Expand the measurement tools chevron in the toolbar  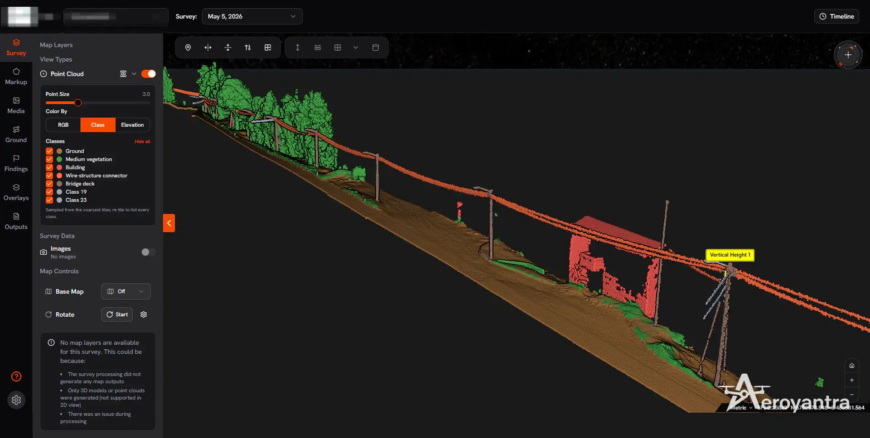pos(356,48)
